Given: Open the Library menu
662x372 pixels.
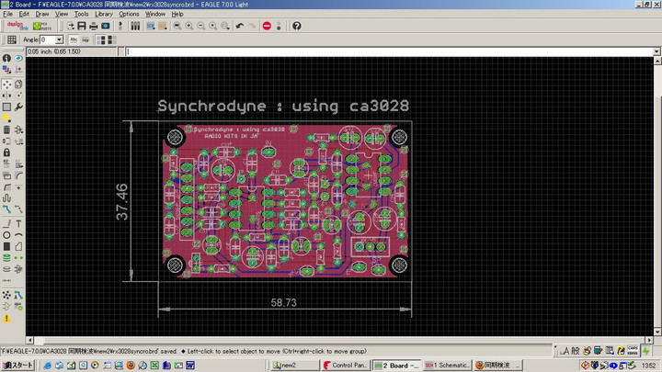Looking at the screenshot, I should (x=104, y=15).
